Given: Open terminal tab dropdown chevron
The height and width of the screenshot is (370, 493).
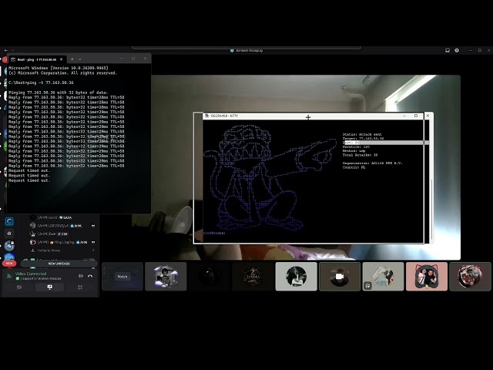Looking at the screenshot, I should click(x=80, y=59).
